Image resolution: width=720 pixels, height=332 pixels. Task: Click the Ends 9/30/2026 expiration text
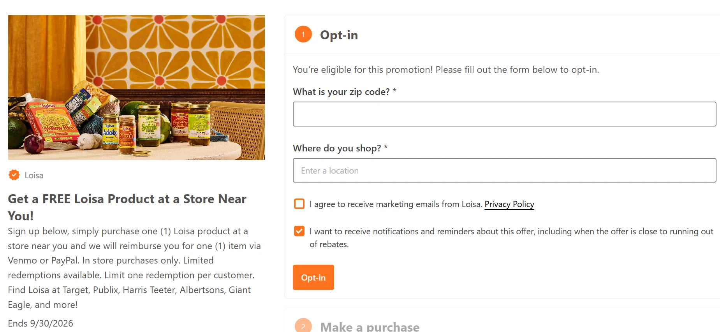[40, 323]
